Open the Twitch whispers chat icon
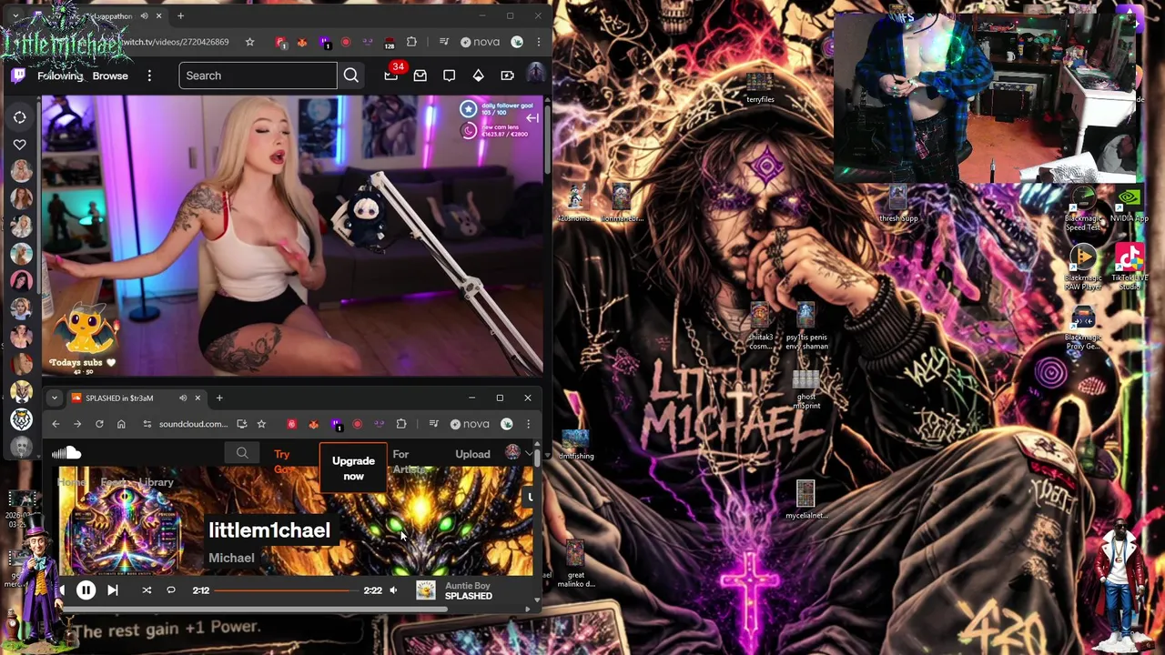Image resolution: width=1165 pixels, height=655 pixels. click(x=449, y=76)
